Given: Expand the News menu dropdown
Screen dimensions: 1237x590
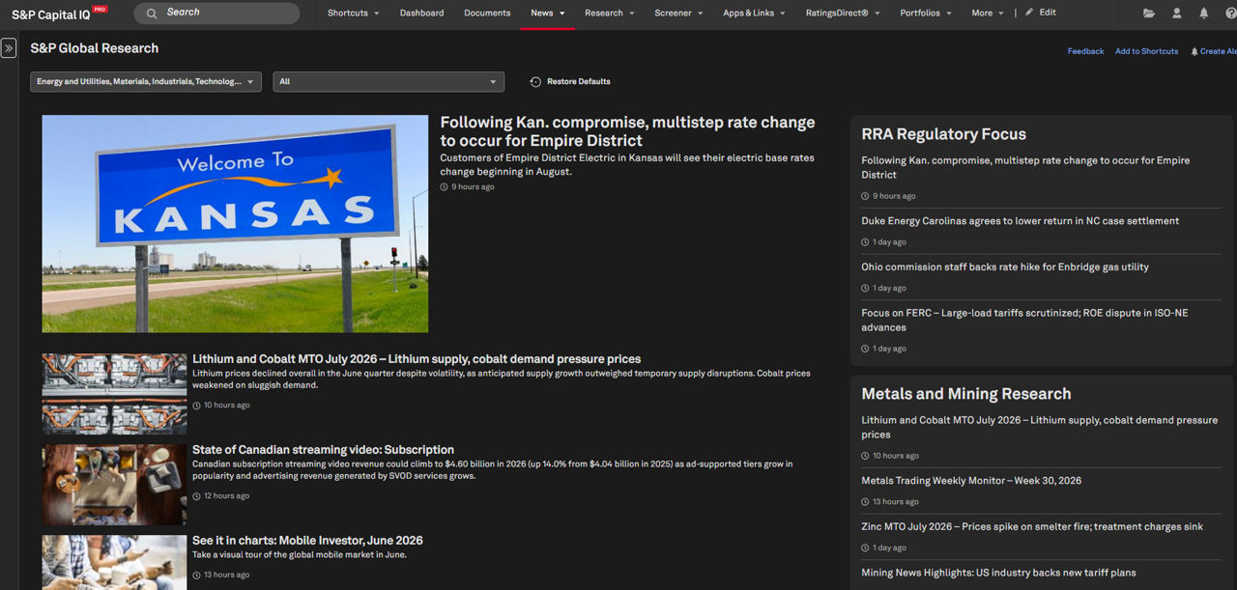Looking at the screenshot, I should click(x=547, y=13).
